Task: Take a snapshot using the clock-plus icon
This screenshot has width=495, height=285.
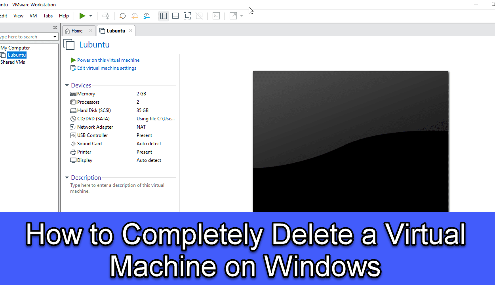Action: 122,16
